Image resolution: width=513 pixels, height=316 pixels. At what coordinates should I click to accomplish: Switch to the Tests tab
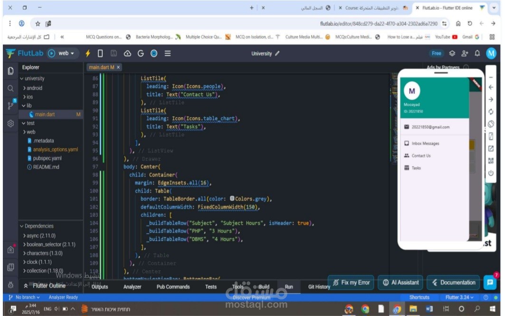click(x=211, y=287)
